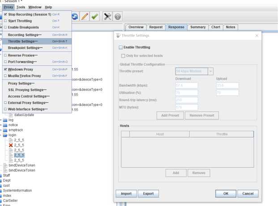The image size is (278, 206).
Task: Toggle Windows Proxy menu entry
Action: (37, 69)
